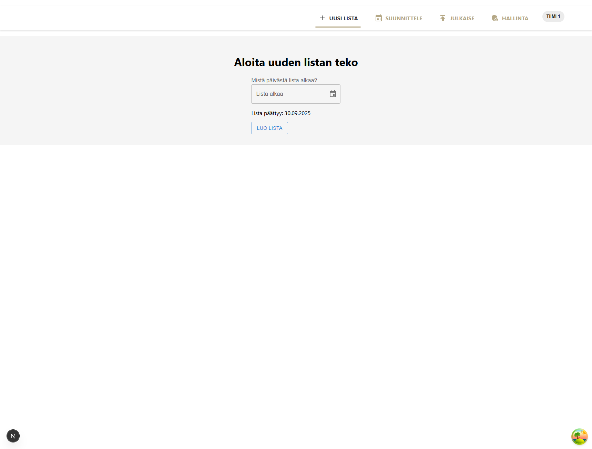592x449 pixels.
Task: Click the shield icon beside Hallinta
Action: tap(494, 18)
